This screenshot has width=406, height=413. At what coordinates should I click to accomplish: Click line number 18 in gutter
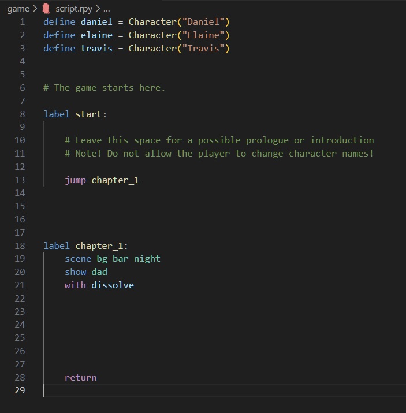(x=20, y=245)
